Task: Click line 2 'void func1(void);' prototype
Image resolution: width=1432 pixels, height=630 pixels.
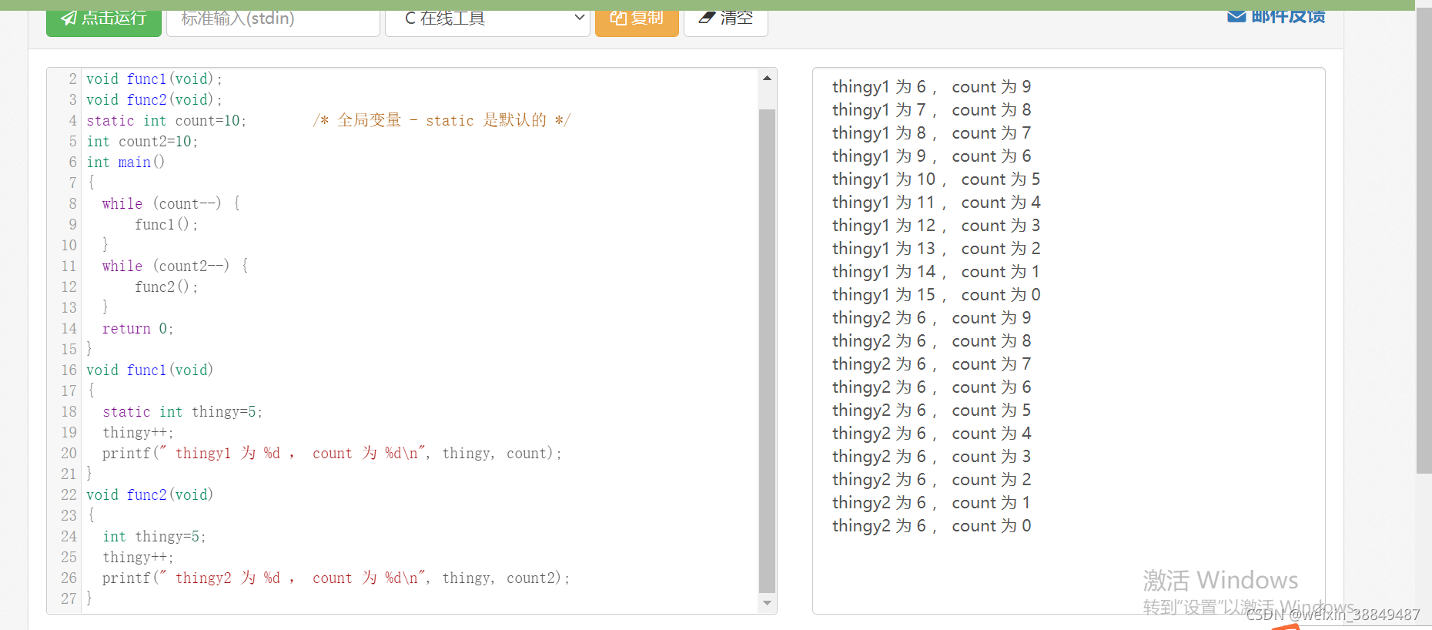Action: click(x=154, y=79)
